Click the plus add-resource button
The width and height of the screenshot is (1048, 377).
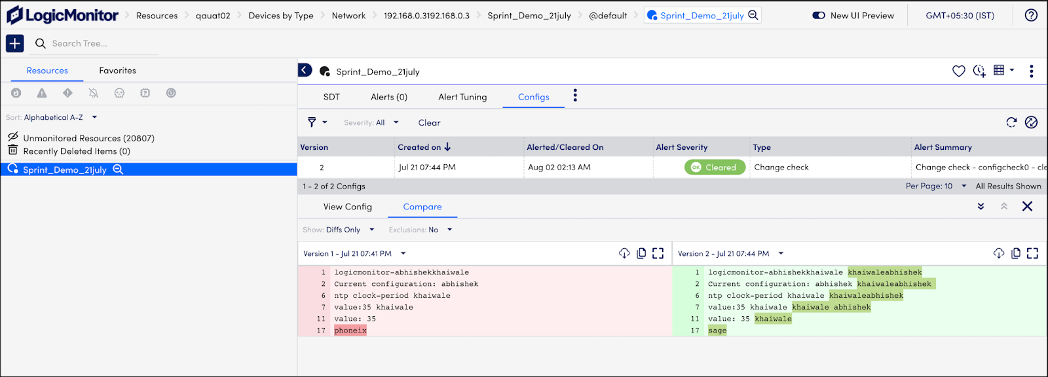[14, 43]
